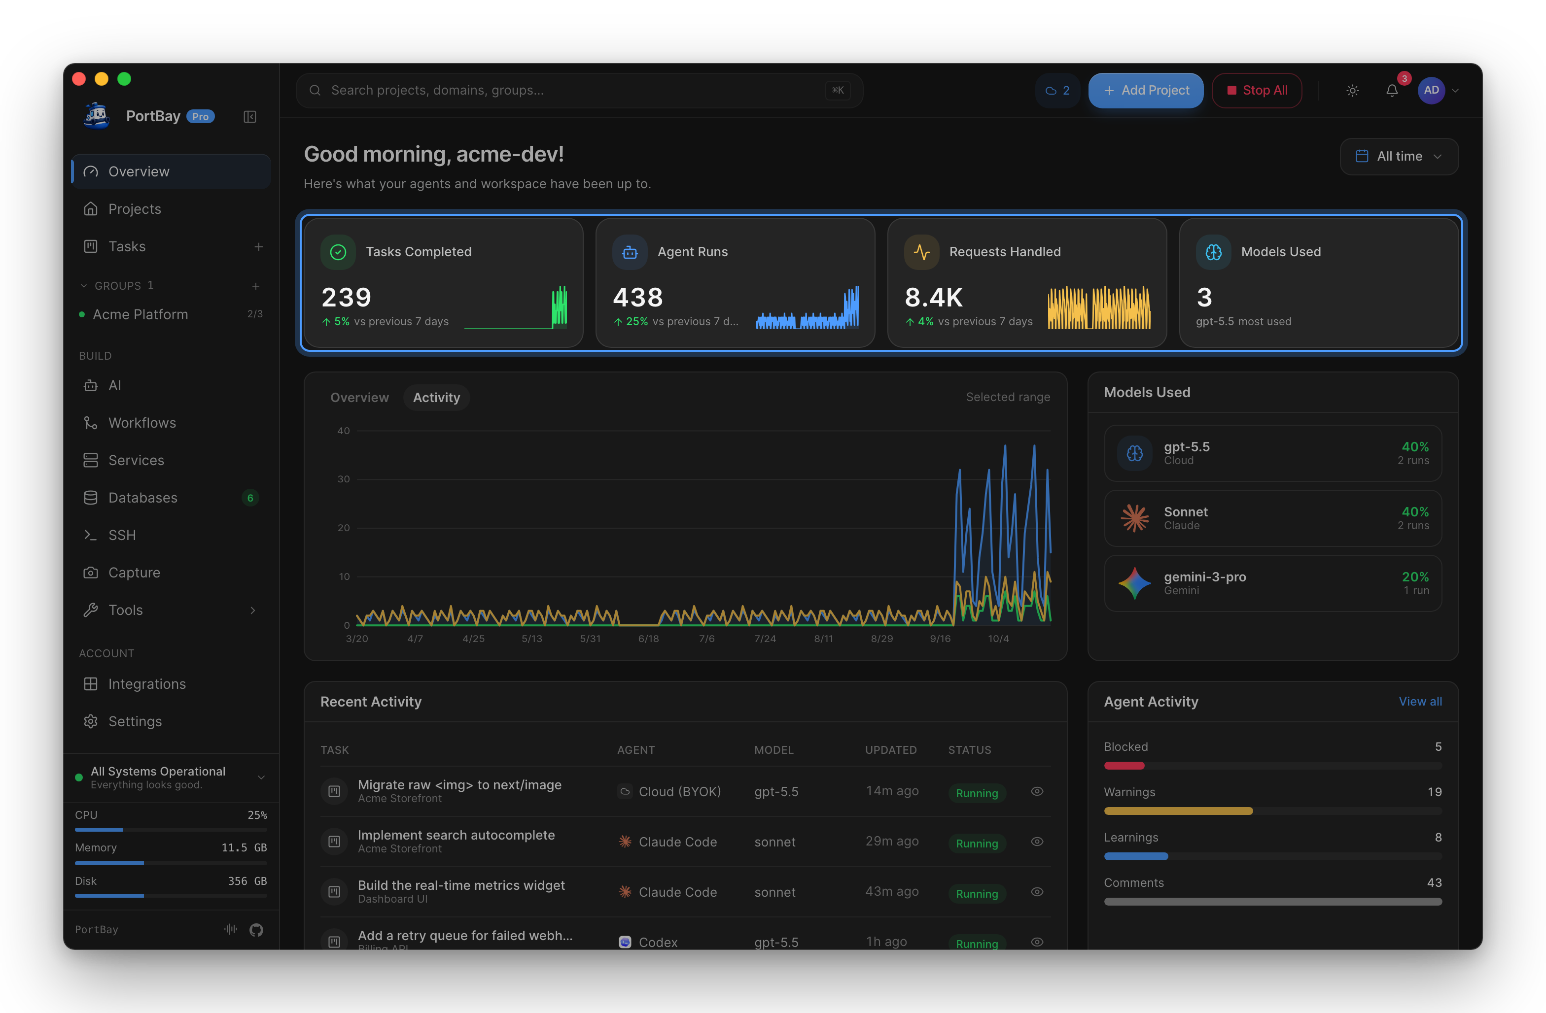Open the GitHub icon in sidebar footer
This screenshot has width=1546, height=1013.
click(x=256, y=929)
